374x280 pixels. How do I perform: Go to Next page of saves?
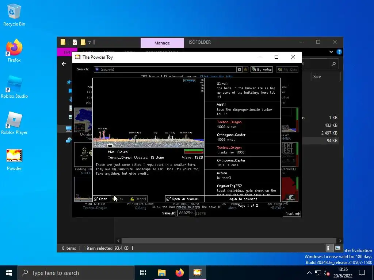pyautogui.click(x=292, y=214)
